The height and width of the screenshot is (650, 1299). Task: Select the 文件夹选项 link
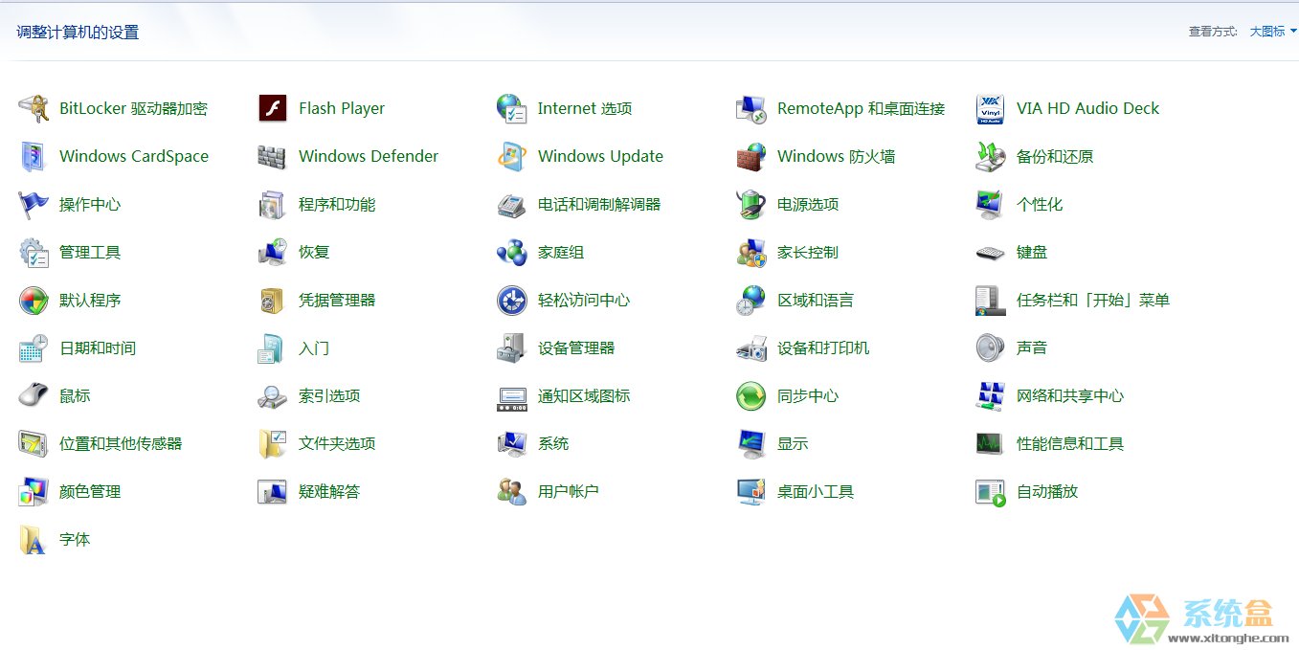click(x=337, y=444)
